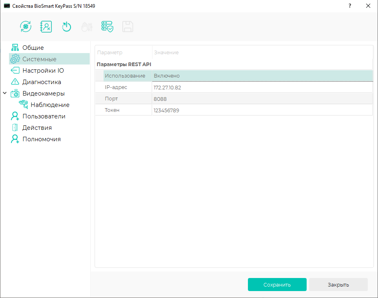Screen dimensions: 378x298
Task: Open the Пользователи section
Action: (x=44, y=116)
